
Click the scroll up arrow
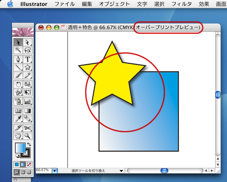click(x=218, y=159)
